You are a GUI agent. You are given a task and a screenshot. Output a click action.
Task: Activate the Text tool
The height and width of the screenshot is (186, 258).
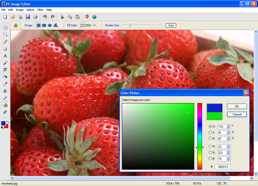[x=5, y=56]
